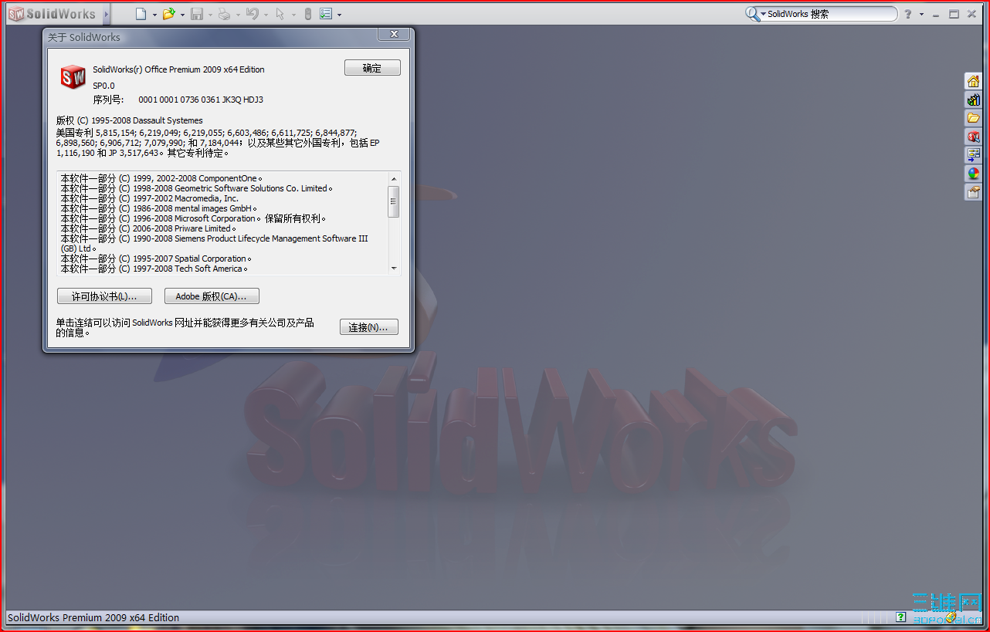Click the Dassault Systemes copyright text
The width and height of the screenshot is (990, 632).
click(x=130, y=120)
